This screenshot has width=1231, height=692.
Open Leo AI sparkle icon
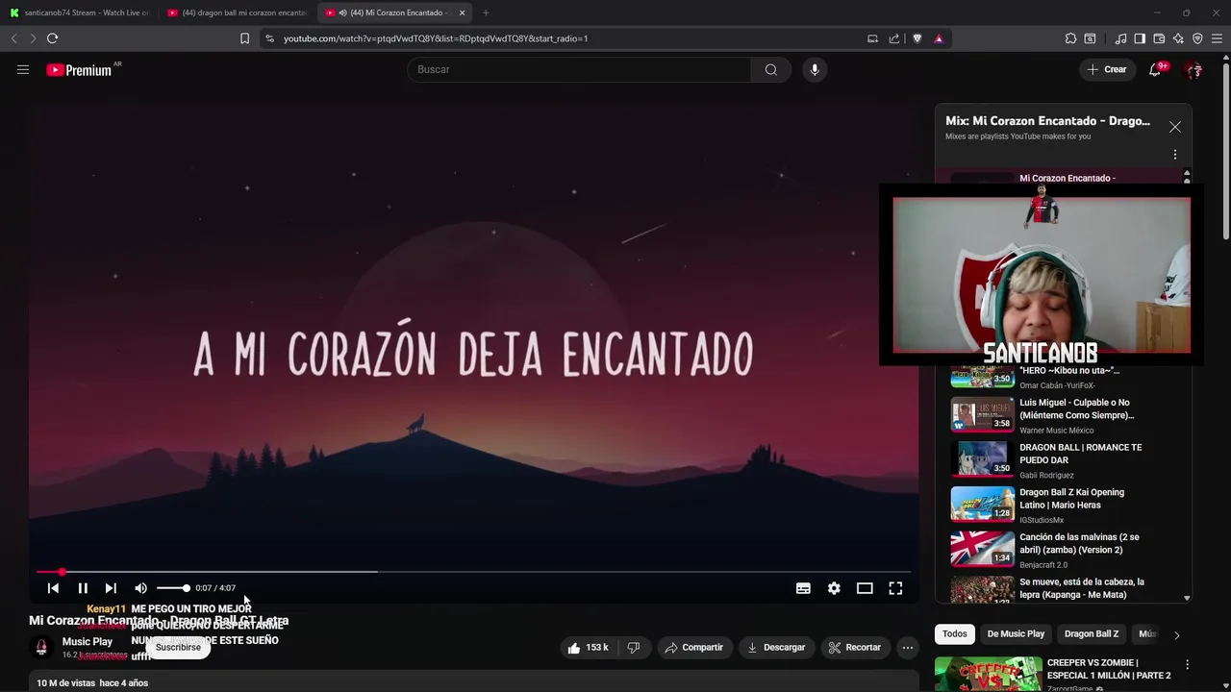(x=1178, y=38)
